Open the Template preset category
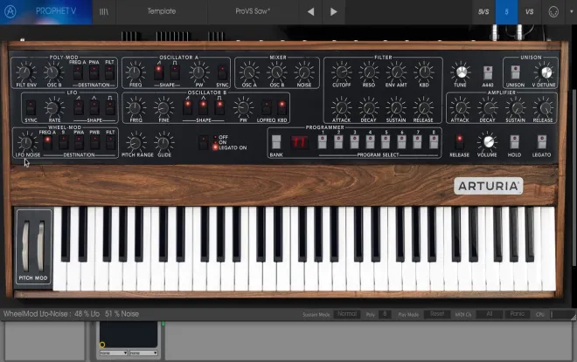Screen dimensions: 577x362 click(x=162, y=11)
